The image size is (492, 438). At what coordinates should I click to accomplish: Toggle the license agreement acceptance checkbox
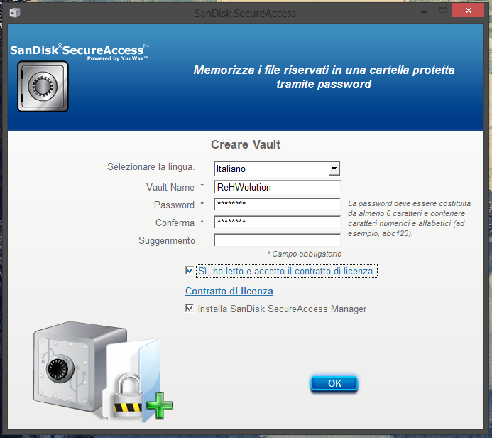(x=190, y=270)
